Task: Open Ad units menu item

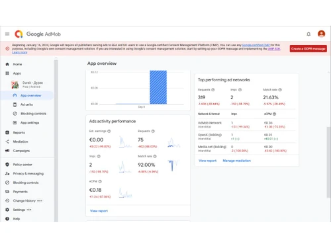Action: [x=27, y=104]
